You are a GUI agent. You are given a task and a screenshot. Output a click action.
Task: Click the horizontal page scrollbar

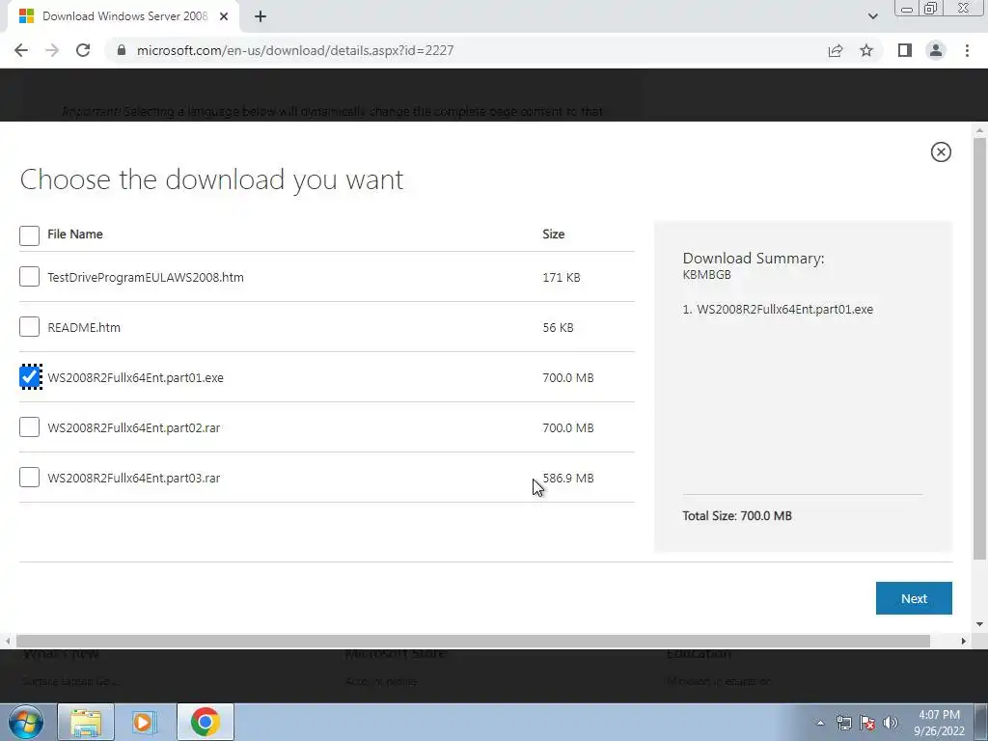point(473,641)
